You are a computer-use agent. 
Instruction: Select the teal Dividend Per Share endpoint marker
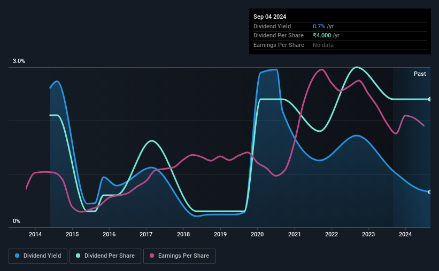[430, 99]
